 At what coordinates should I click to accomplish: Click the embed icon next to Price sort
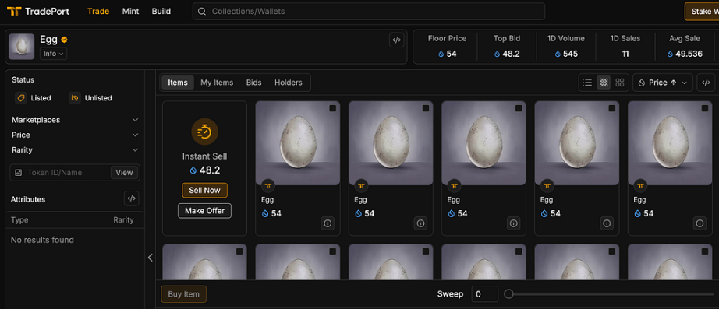[705, 83]
